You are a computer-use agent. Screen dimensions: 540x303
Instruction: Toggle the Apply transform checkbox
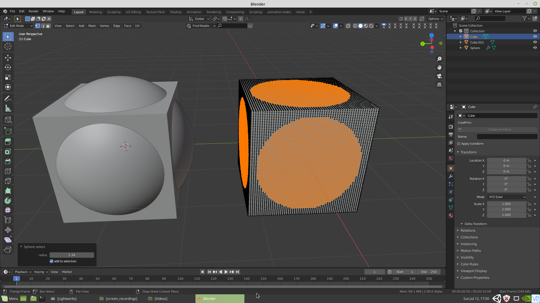tap(459, 143)
